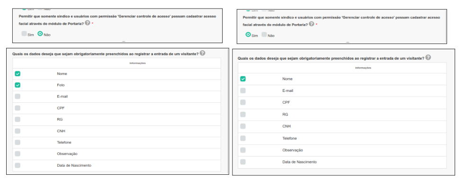The image size is (465, 180).
Task: Check the Observação checkbox in right list
Action: (243, 150)
